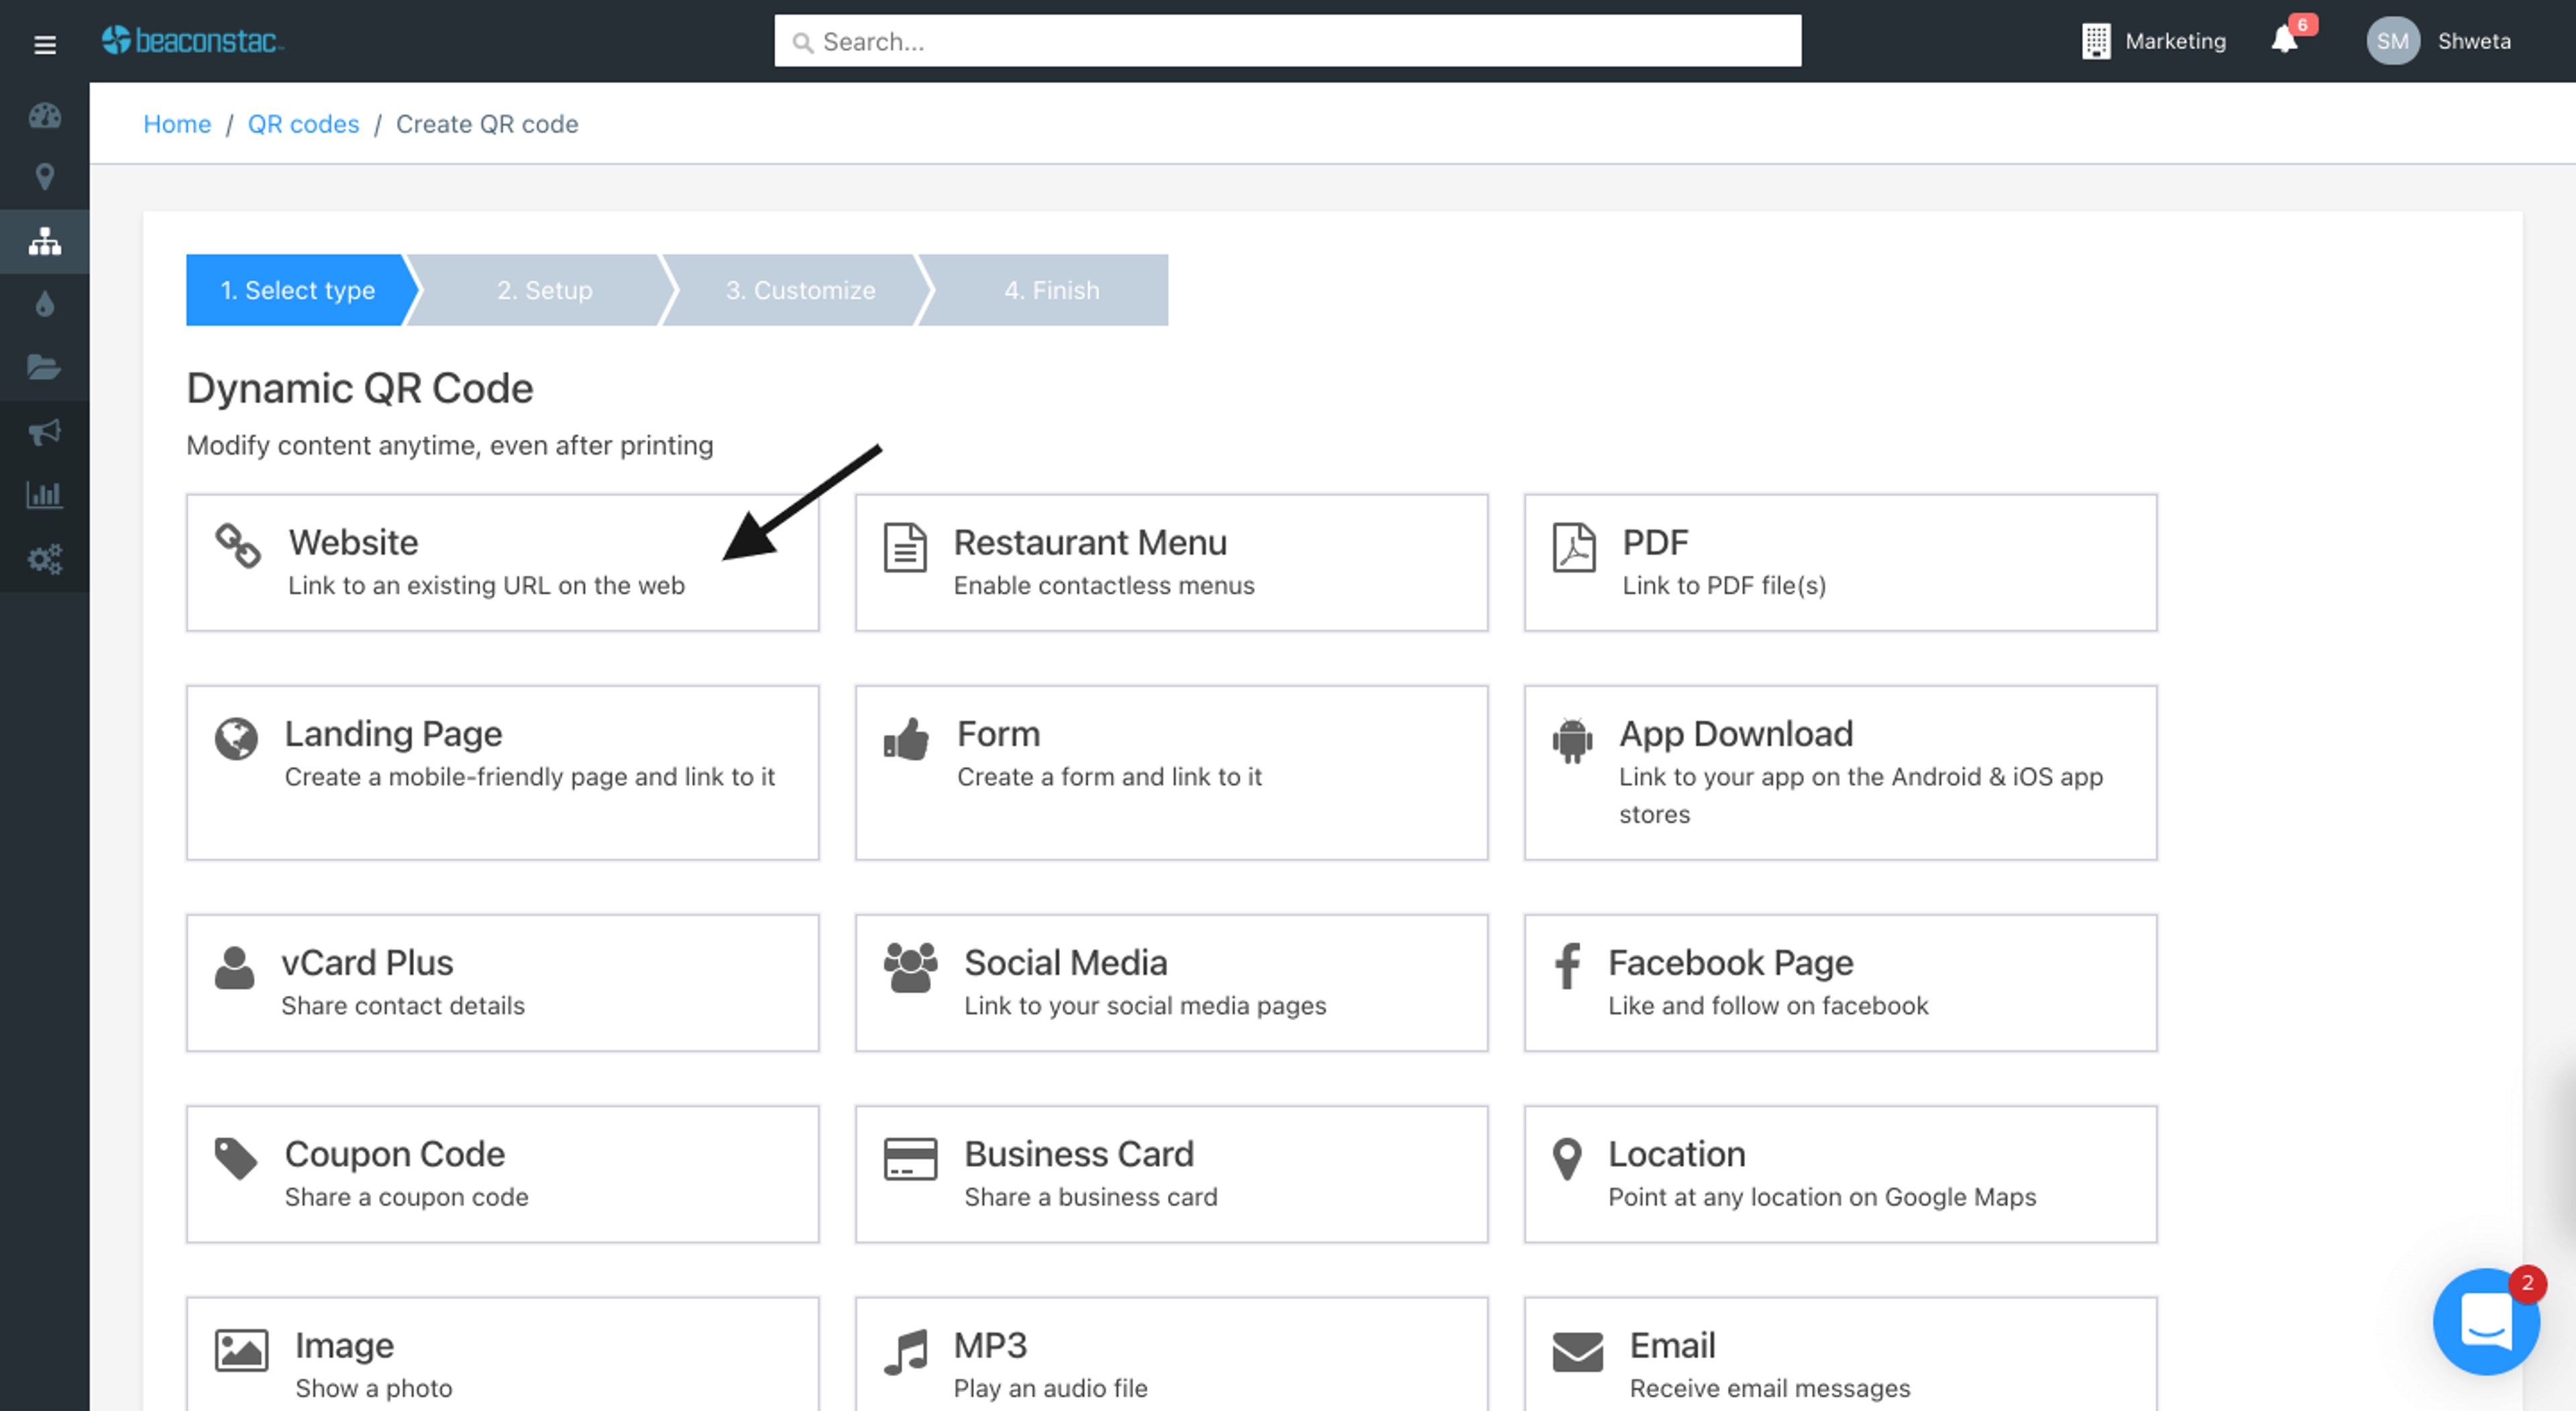Image resolution: width=2576 pixels, height=1411 pixels.
Task: Click in the Search field
Action: tap(1288, 41)
